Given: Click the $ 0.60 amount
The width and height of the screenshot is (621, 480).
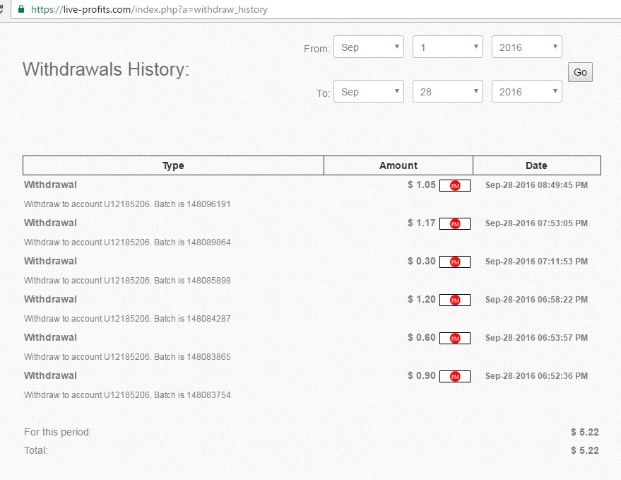Looking at the screenshot, I should click(x=421, y=337).
